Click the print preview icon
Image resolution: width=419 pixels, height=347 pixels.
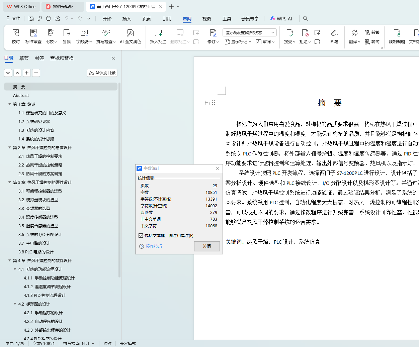[57, 18]
